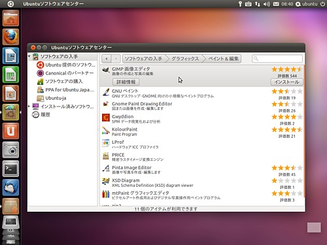Expand the インストール済みソフトウェア tree node
Screen dimensions: 327x245
click(29, 106)
